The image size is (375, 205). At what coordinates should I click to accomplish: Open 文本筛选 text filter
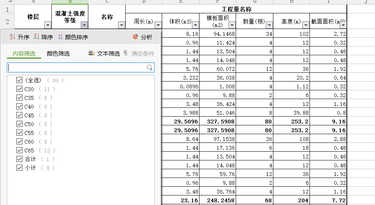[104, 53]
